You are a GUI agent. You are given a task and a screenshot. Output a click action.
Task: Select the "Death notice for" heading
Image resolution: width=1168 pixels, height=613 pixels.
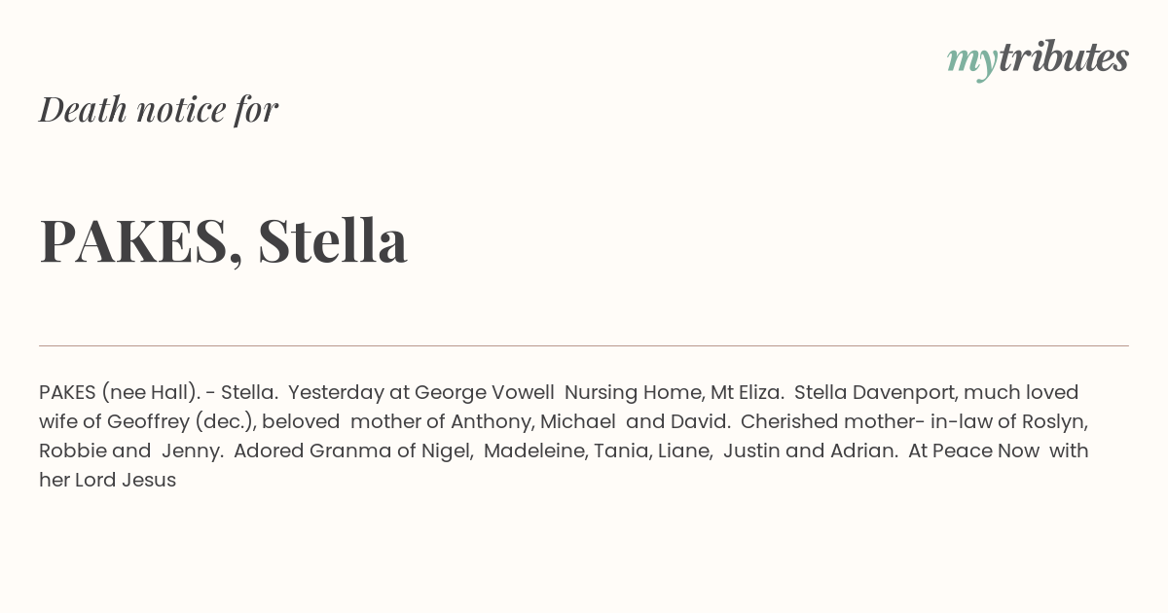(x=159, y=109)
